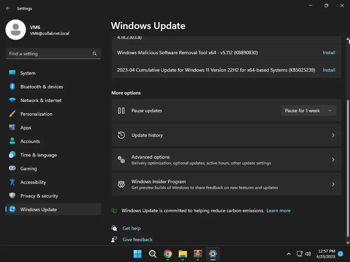Open Advanced options chevron
Screen dimensions: 350x262
click(x=333, y=160)
